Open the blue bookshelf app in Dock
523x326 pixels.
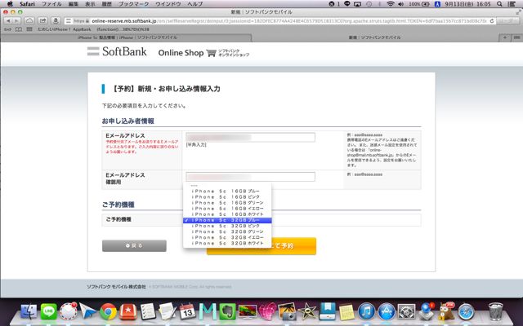[x=327, y=311]
